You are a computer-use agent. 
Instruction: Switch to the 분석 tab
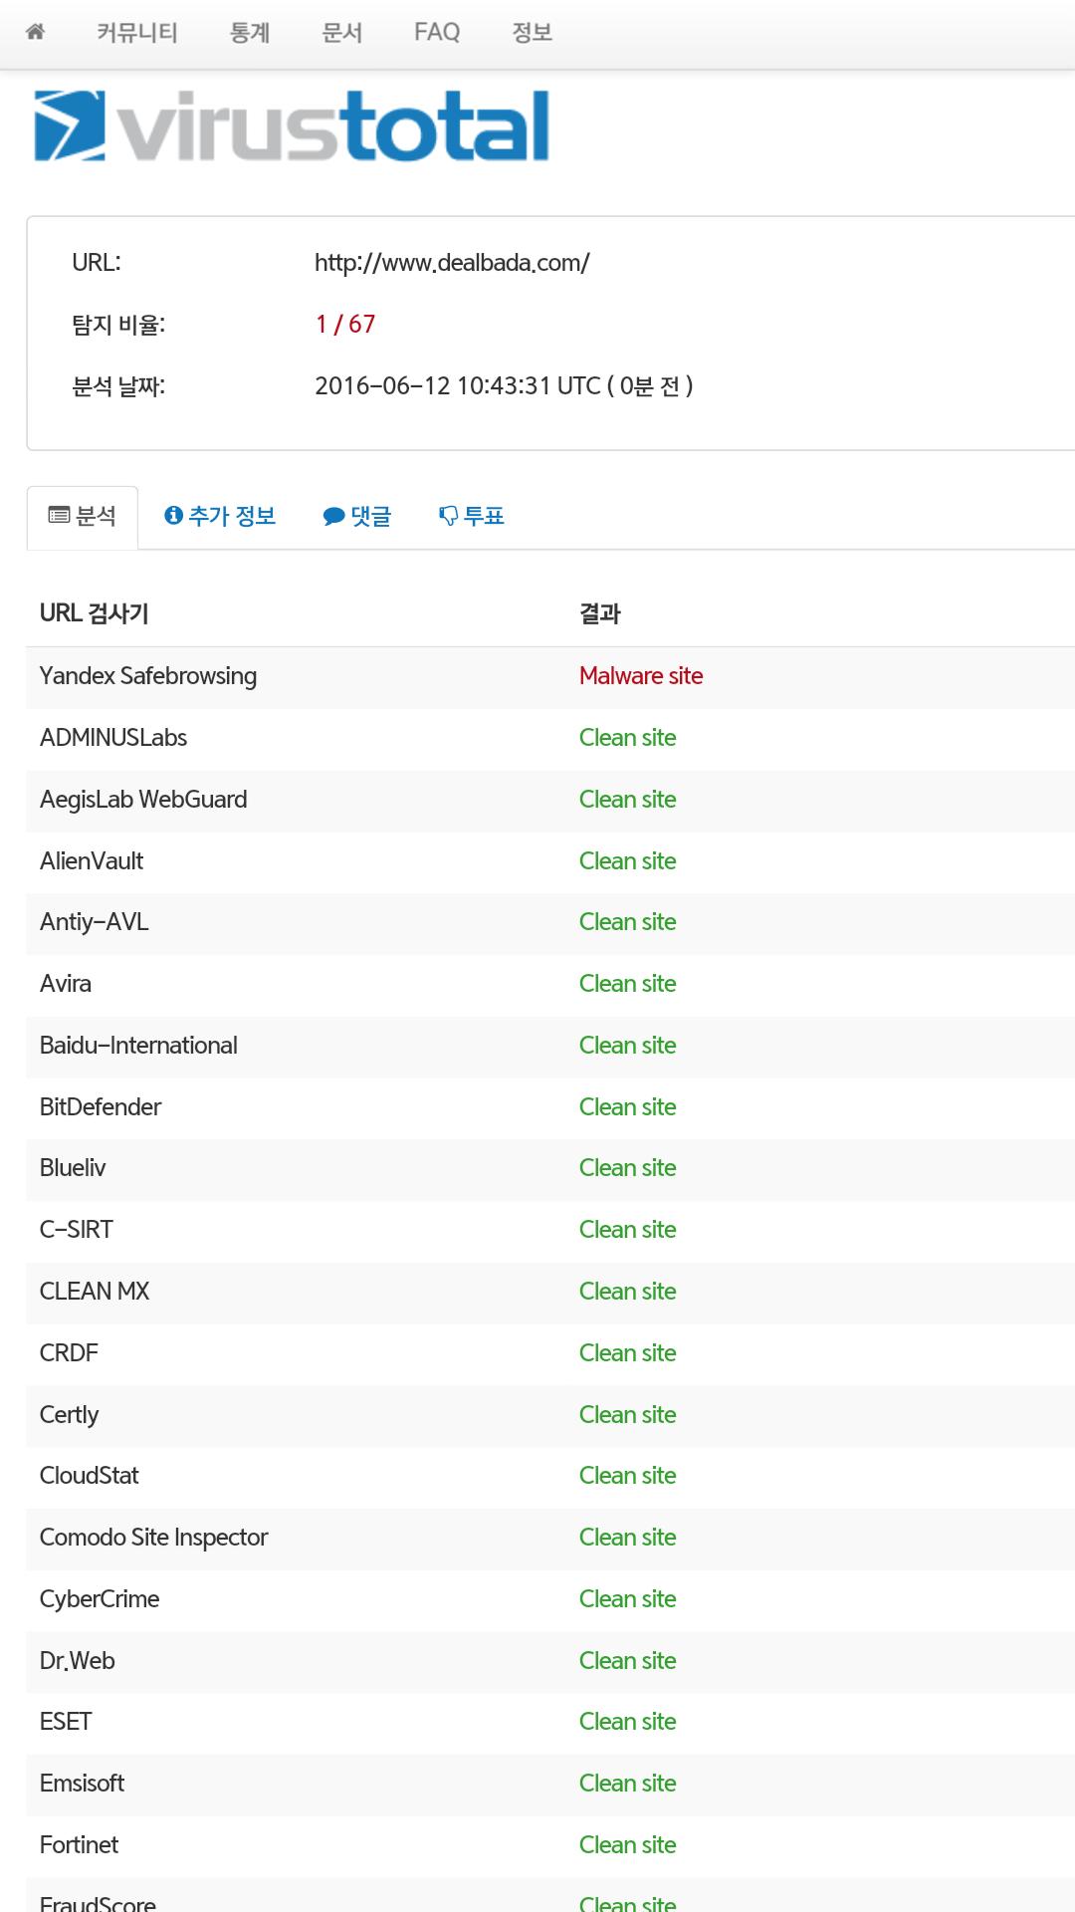point(83,516)
